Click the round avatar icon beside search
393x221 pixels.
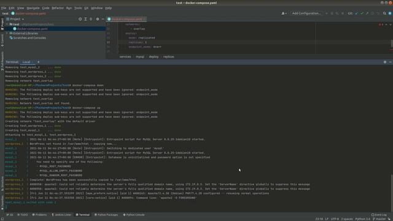point(390,14)
